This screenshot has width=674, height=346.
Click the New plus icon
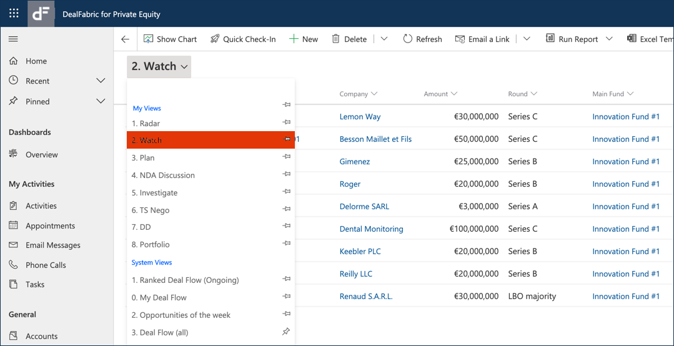[x=294, y=39]
